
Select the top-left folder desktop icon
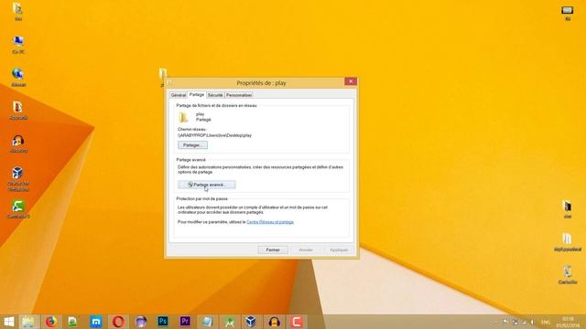[17, 12]
